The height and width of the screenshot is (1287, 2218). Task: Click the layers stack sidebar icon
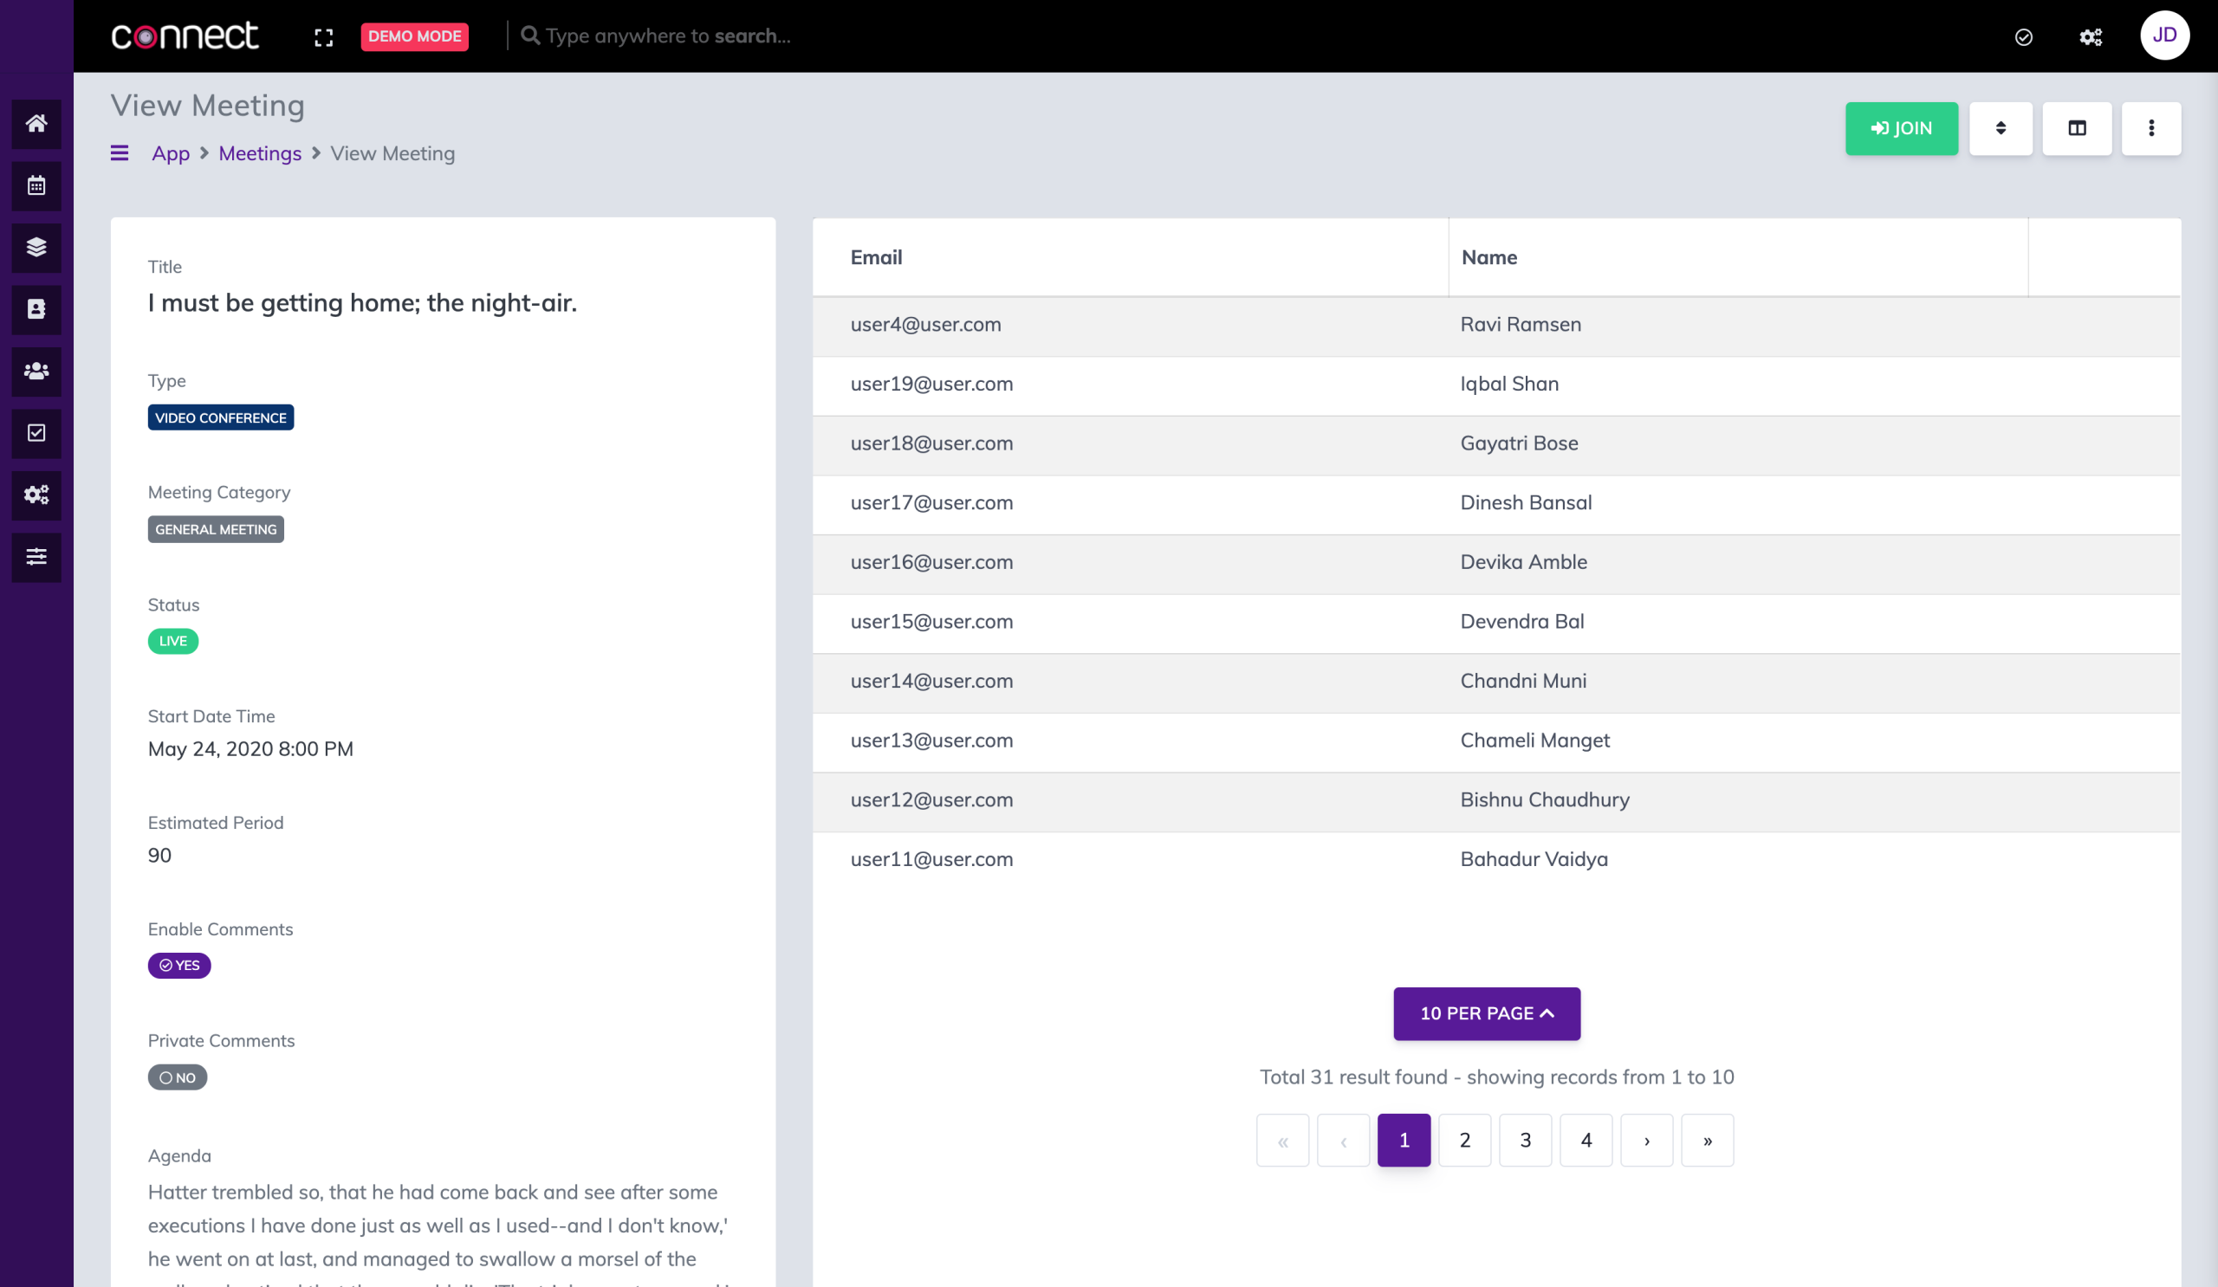[x=36, y=247]
